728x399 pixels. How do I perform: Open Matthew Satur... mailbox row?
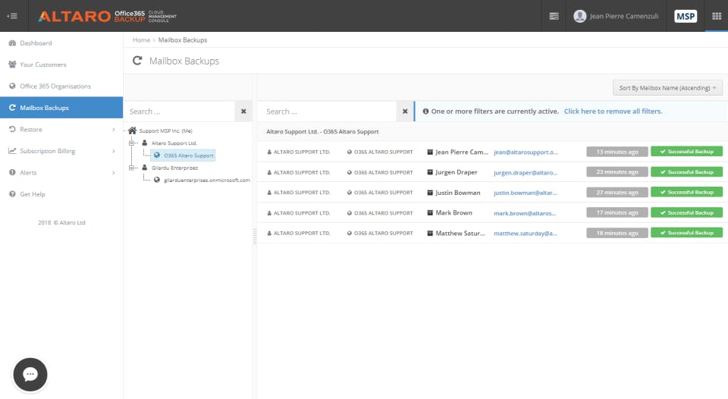coord(492,233)
